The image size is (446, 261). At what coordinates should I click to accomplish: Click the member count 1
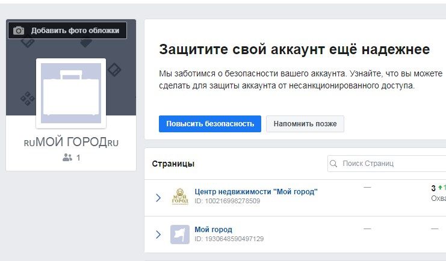(78, 158)
